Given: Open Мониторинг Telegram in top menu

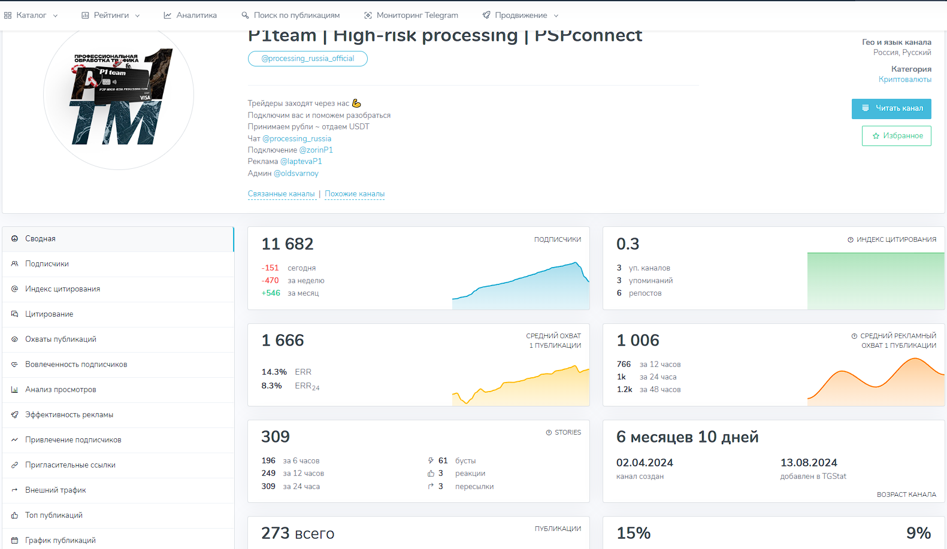Looking at the screenshot, I should click(411, 15).
